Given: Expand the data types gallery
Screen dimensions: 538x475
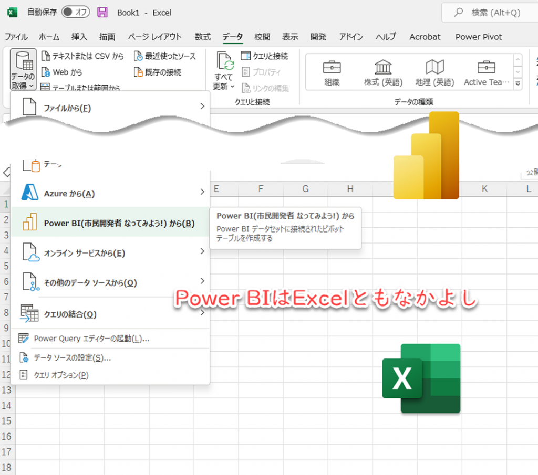Looking at the screenshot, I should (x=518, y=83).
